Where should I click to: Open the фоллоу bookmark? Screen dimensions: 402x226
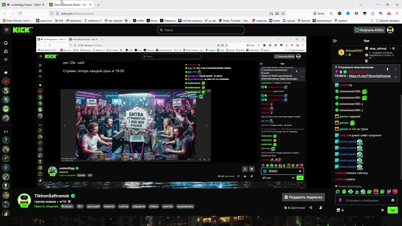[x=304, y=21]
